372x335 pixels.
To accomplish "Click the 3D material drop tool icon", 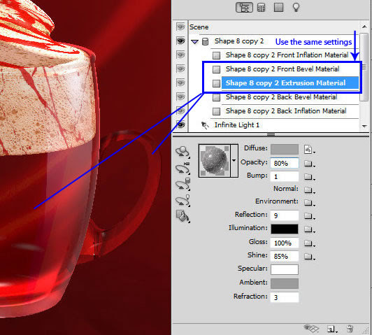I will pyautogui.click(x=183, y=216).
